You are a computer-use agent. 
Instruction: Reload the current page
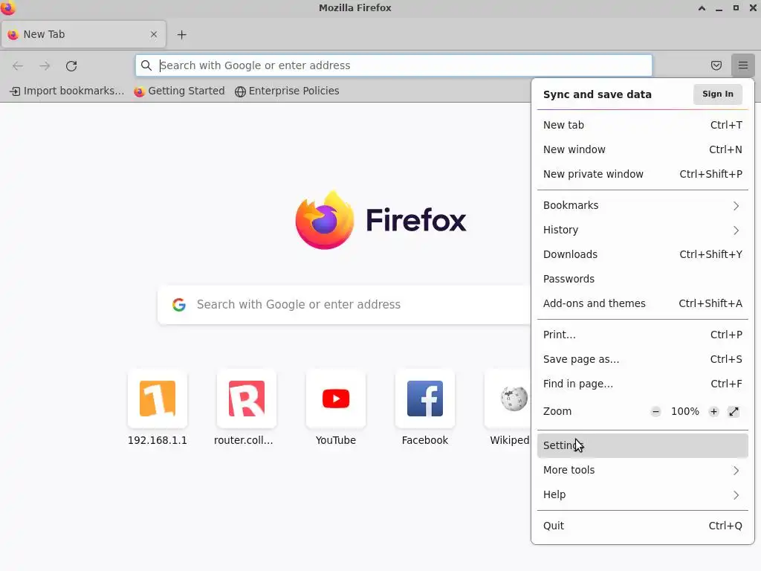coord(71,65)
